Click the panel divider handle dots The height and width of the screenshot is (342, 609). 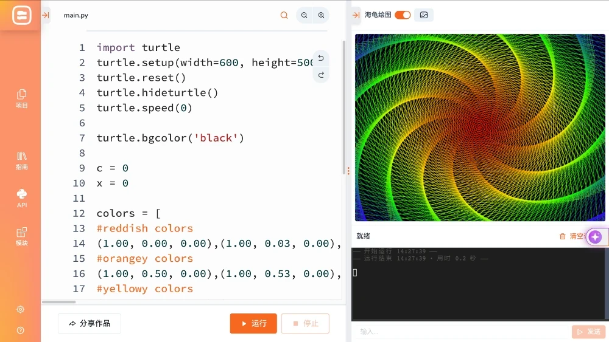tap(348, 171)
